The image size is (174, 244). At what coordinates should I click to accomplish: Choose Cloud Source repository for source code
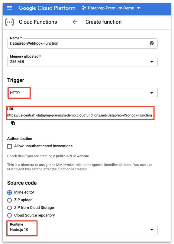[9, 215]
